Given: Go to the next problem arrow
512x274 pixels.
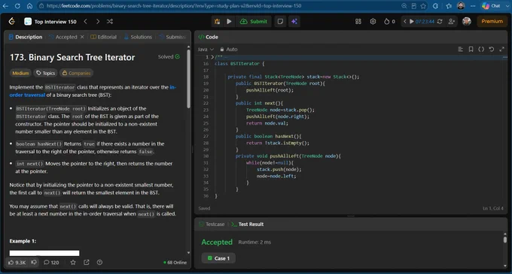Looking at the screenshot, I should 98,22.
